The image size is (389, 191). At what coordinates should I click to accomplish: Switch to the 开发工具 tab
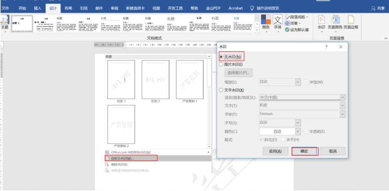point(175,8)
